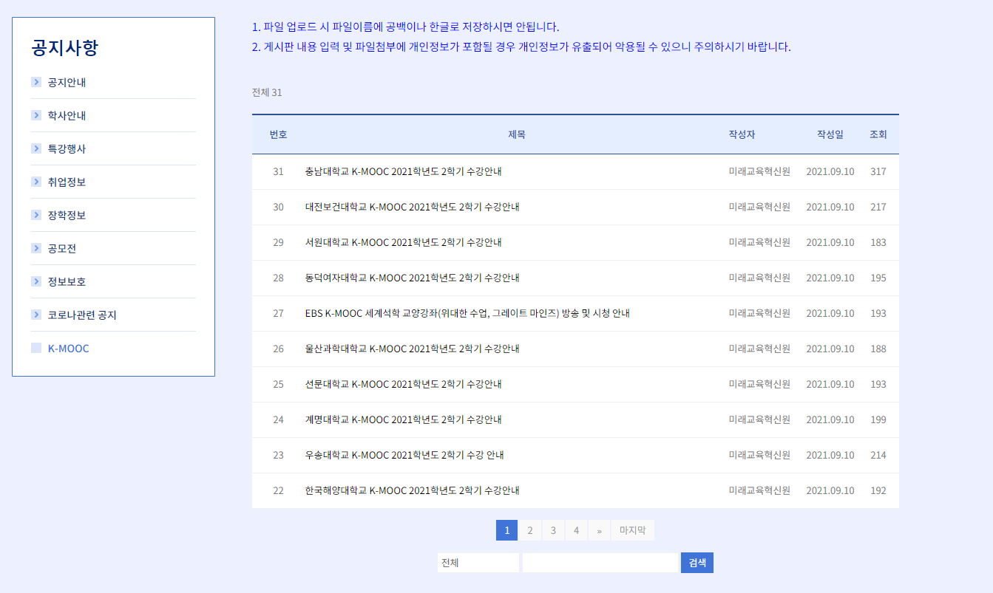Select 장학정보 in the sidebar
The width and height of the screenshot is (993, 593).
tap(67, 215)
